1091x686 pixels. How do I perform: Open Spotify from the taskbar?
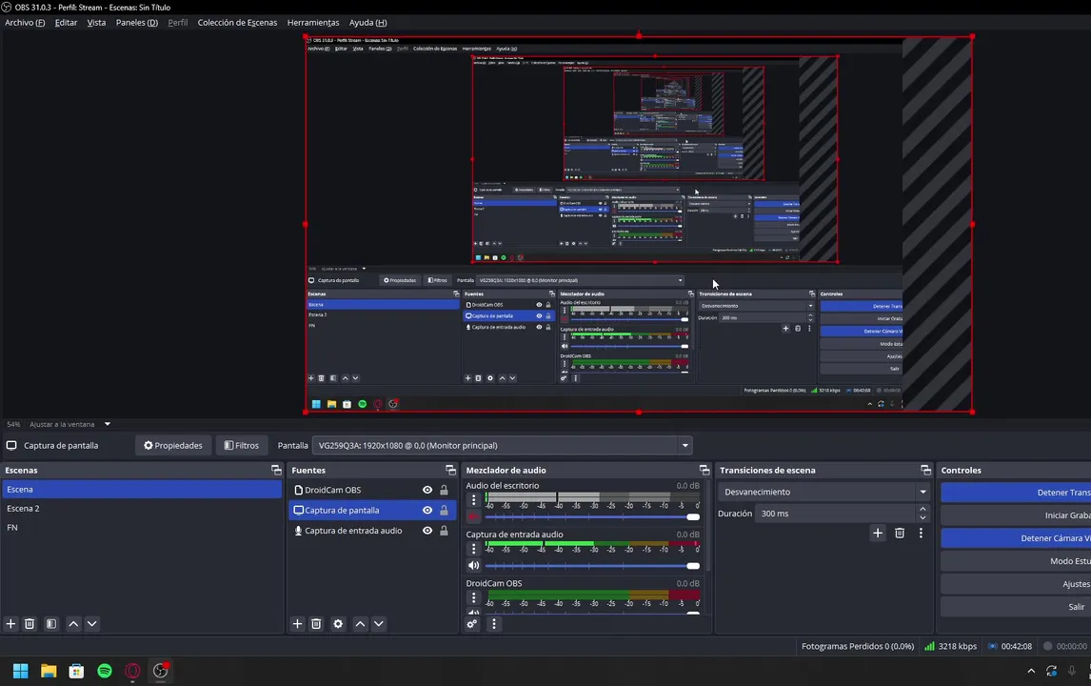[x=105, y=671]
